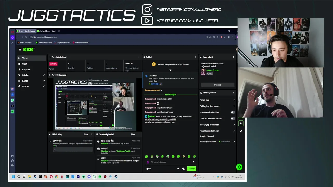Click the green support headset button
The height and width of the screenshot is (187, 333).
239,167
